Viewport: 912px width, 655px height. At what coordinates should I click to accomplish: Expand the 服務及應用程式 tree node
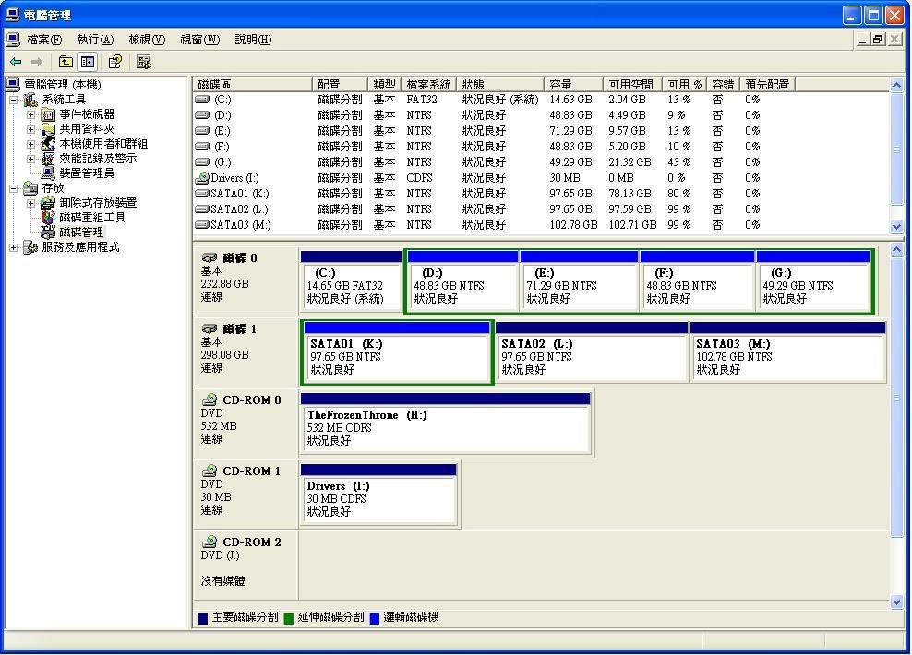click(14, 248)
